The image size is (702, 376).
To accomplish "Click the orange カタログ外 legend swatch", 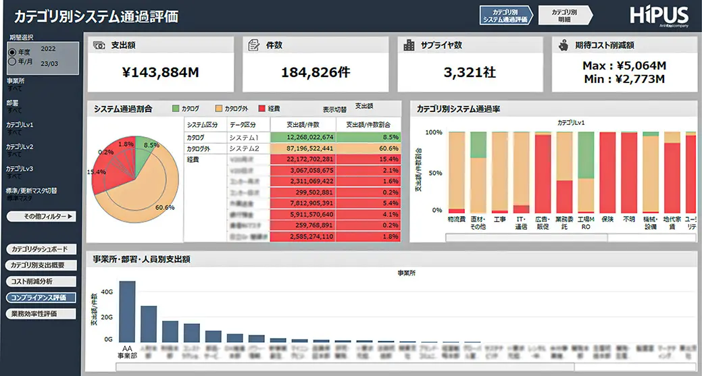I will (219, 108).
